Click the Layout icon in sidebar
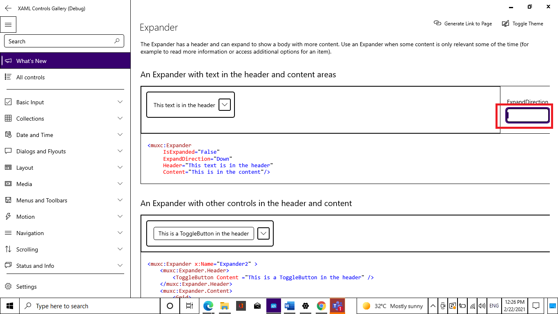 pyautogui.click(x=8, y=168)
